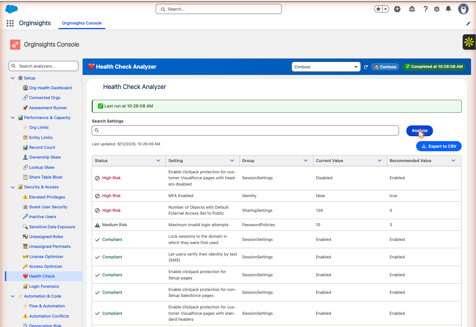Focus the Search Settings input
Image resolution: width=476 pixels, height=327 pixels.
coord(245,130)
